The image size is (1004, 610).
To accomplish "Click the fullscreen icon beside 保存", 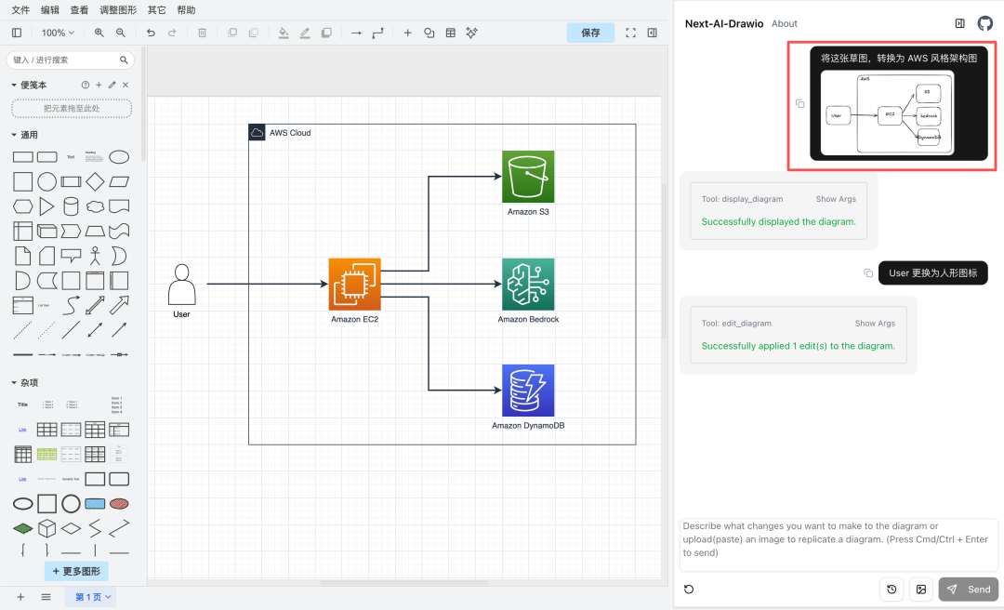I will click(x=631, y=33).
